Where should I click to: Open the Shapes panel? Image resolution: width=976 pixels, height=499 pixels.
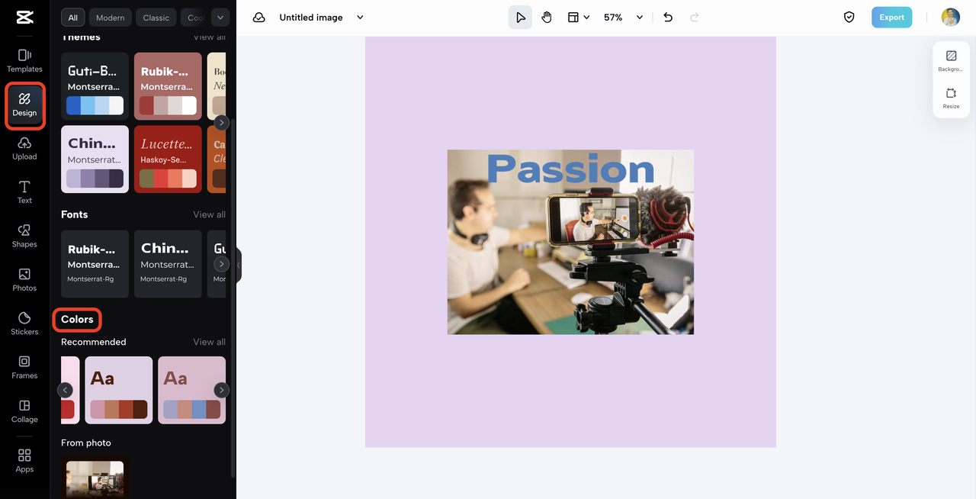coord(24,237)
